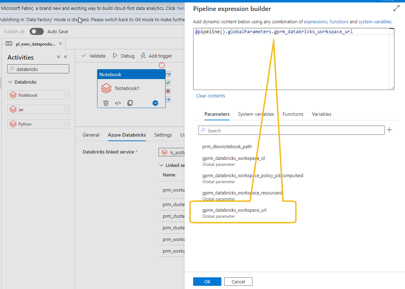The image size is (405, 289).
Task: Select Jar activity in Databricks list
Action: point(38,109)
